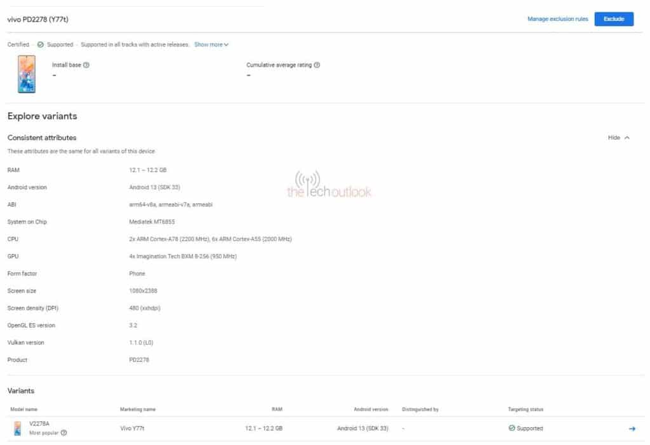Viewport: 650px width, 445px height.
Task: Select the Consistent attributes heading
Action: [42, 138]
